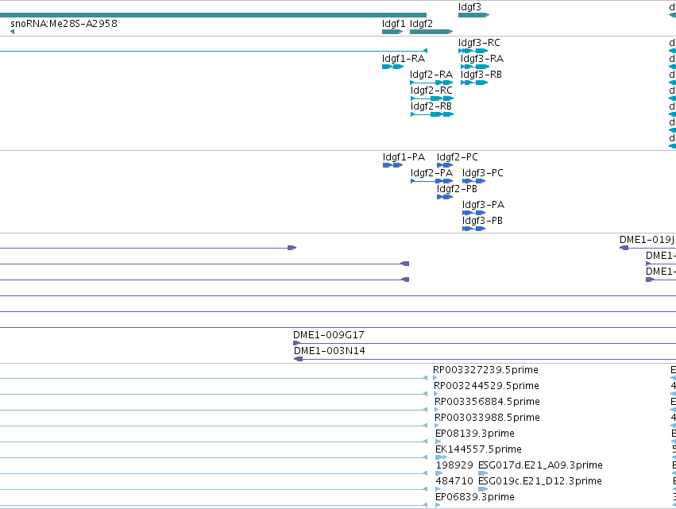Select the EP08139.3prime EST label

[475, 434]
